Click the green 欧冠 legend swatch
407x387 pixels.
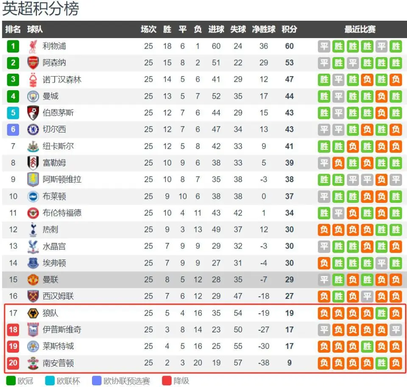11,381
